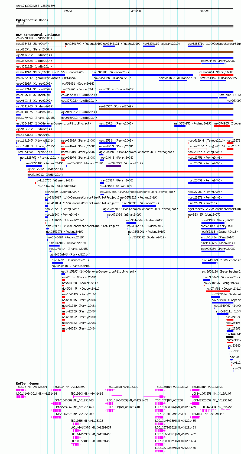
Task: Click the red bar under dgv912e212
Action: pos(125,132)
